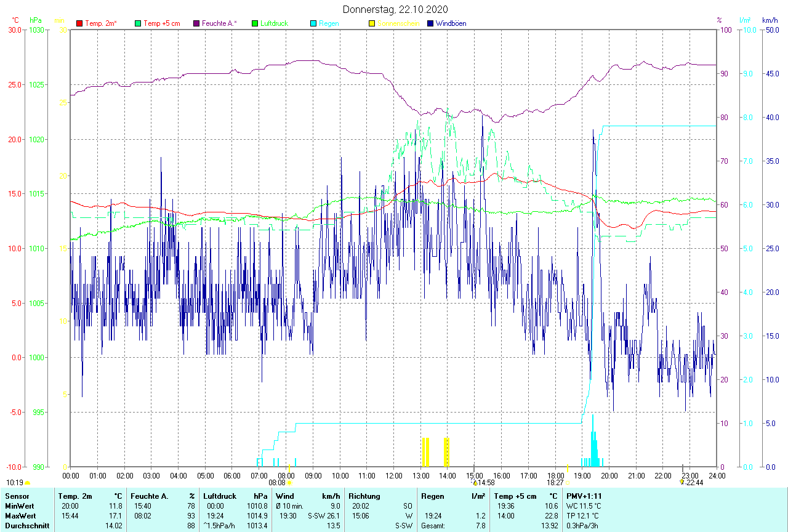Click the wind direction value 'SO'
Screen dimensions: 788x532
[x=407, y=506]
